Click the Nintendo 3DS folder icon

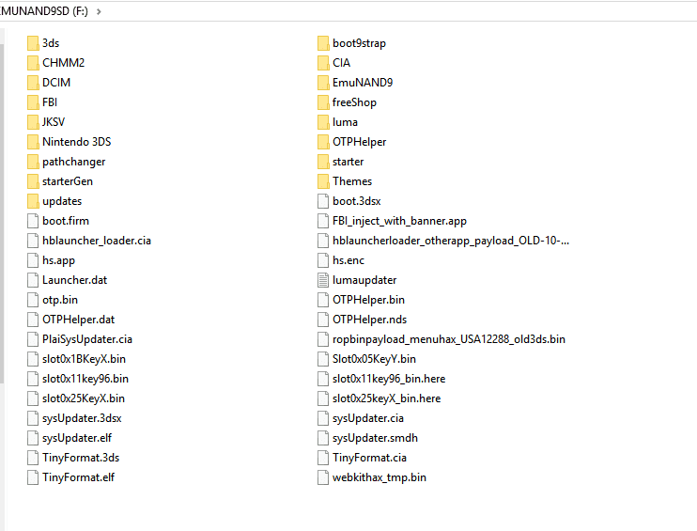[x=33, y=142]
